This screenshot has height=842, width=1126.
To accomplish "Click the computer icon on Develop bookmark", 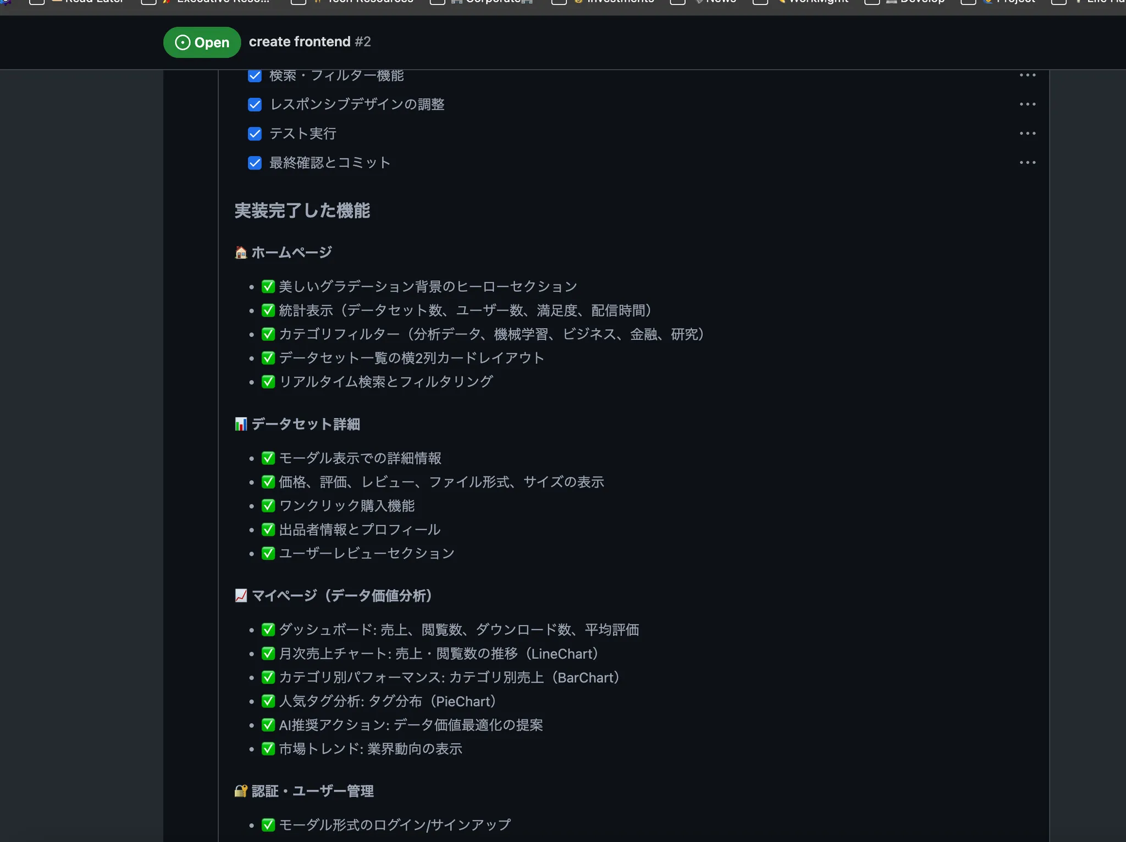I will coord(891,2).
